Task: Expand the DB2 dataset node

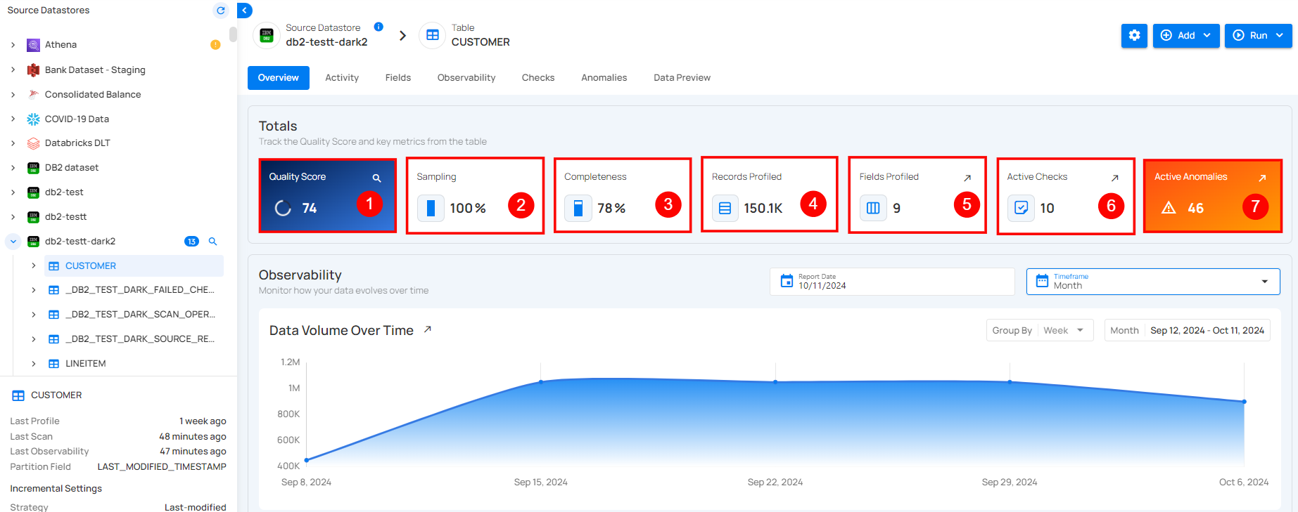Action: [13, 168]
